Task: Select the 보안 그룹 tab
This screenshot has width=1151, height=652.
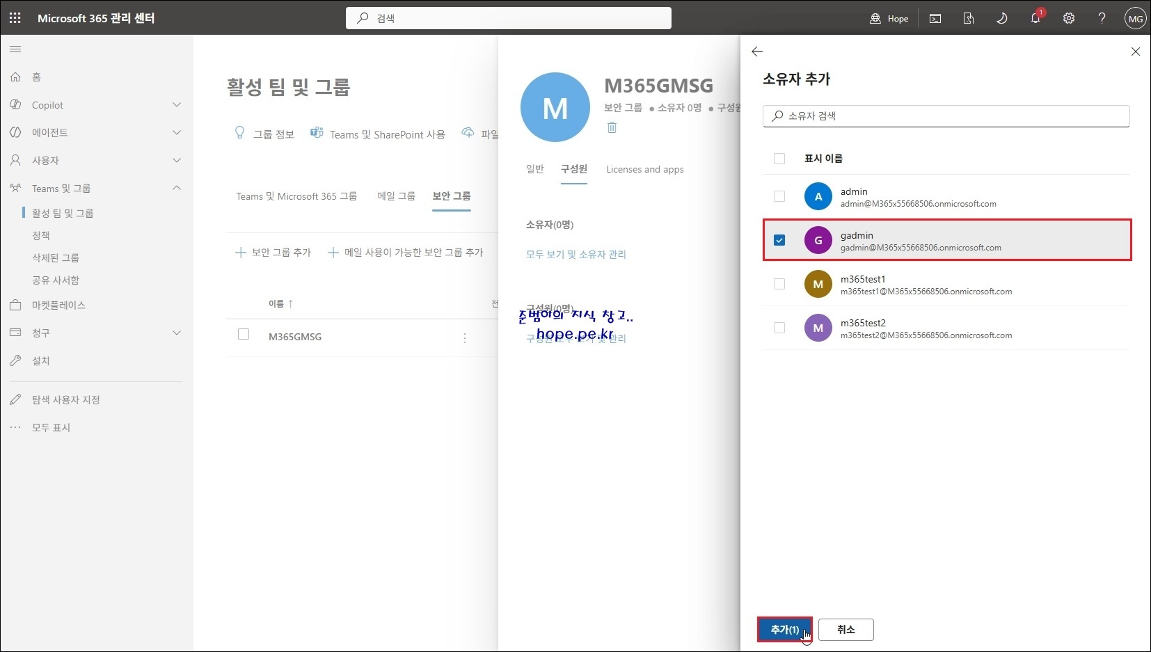Action: click(452, 196)
